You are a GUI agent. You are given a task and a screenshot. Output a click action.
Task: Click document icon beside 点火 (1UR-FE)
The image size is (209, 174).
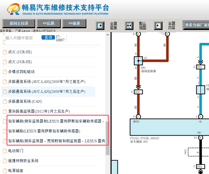[x=5, y=52]
